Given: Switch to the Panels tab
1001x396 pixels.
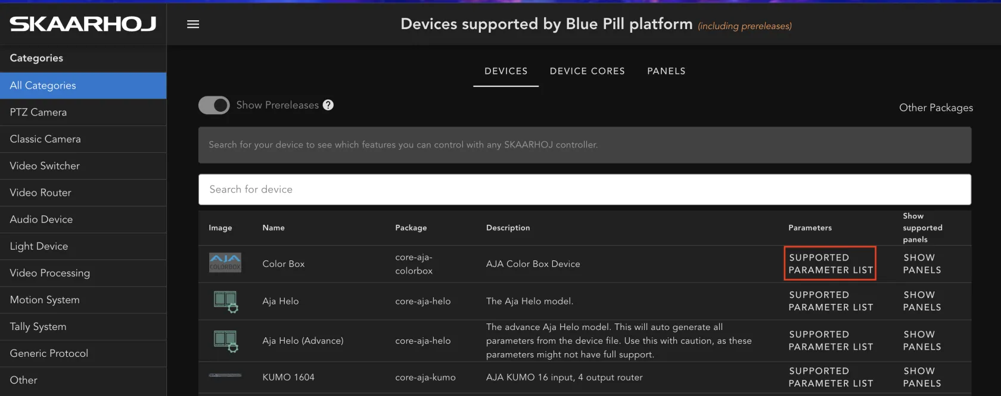Looking at the screenshot, I should [x=666, y=71].
